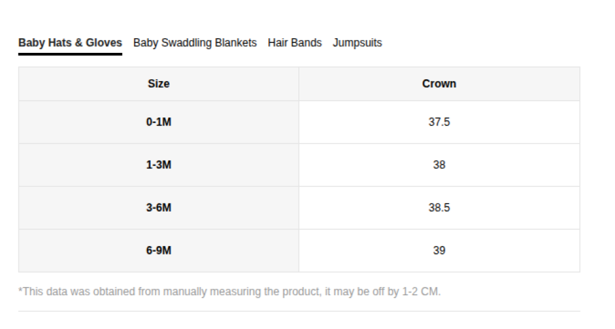
Task: Click the 3-6M size cell
Action: click(159, 208)
